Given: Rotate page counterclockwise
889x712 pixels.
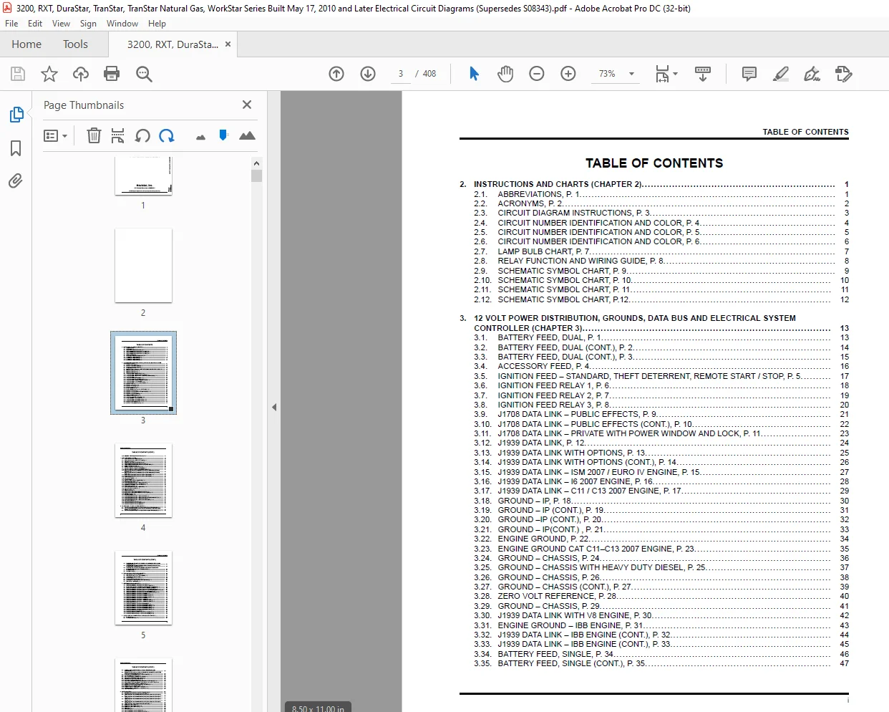Looking at the screenshot, I should [142, 135].
